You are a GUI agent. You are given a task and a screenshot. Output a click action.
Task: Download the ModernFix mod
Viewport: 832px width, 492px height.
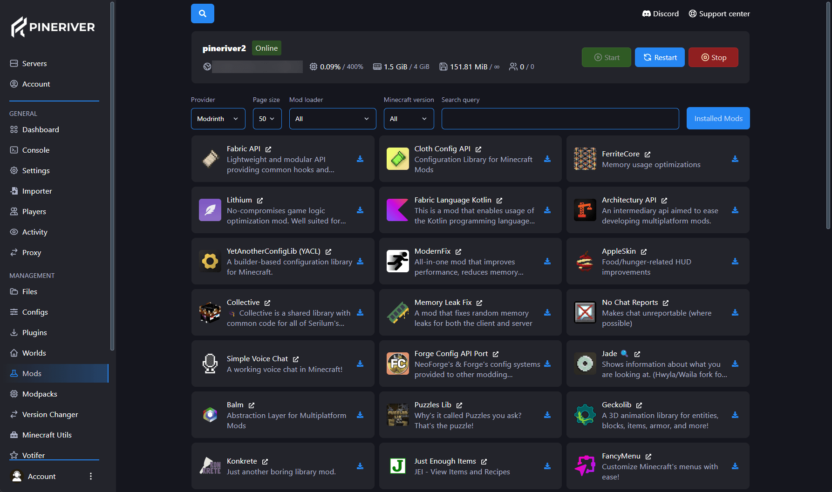[547, 261]
